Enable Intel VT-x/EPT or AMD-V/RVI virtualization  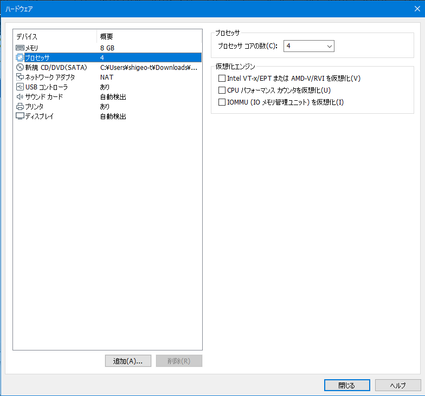coord(222,78)
